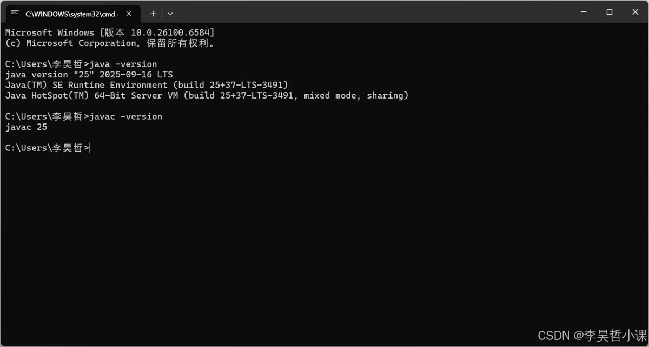Screen dimensions: 649x347
Task: Click the java version "25" output line
Action: 89,75
